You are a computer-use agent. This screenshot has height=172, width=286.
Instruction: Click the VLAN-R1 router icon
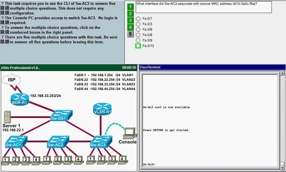(102, 109)
